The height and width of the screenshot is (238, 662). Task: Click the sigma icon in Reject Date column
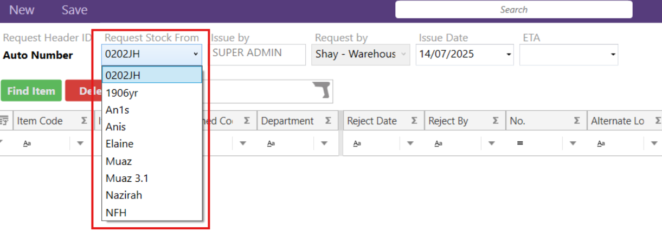coord(414,121)
